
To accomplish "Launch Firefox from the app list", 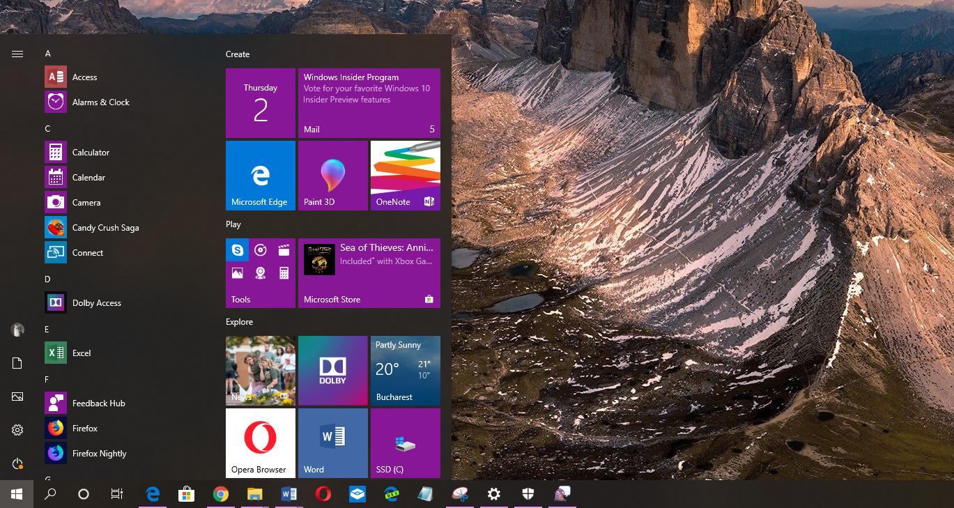I will tap(125, 428).
